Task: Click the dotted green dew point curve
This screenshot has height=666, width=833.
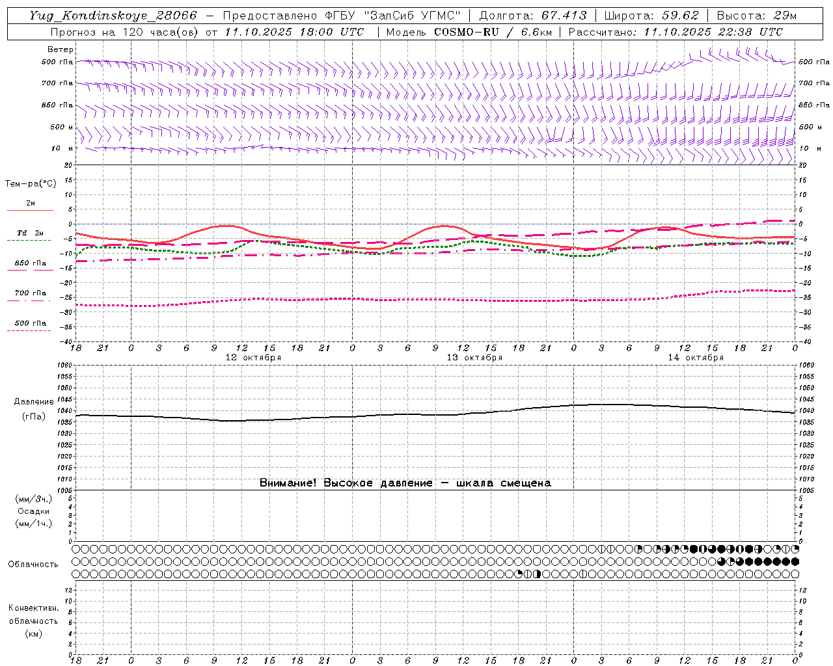Action: tap(435, 247)
